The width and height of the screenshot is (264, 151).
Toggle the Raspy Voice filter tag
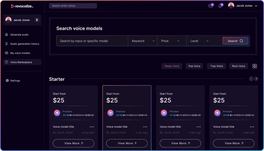(x=172, y=66)
